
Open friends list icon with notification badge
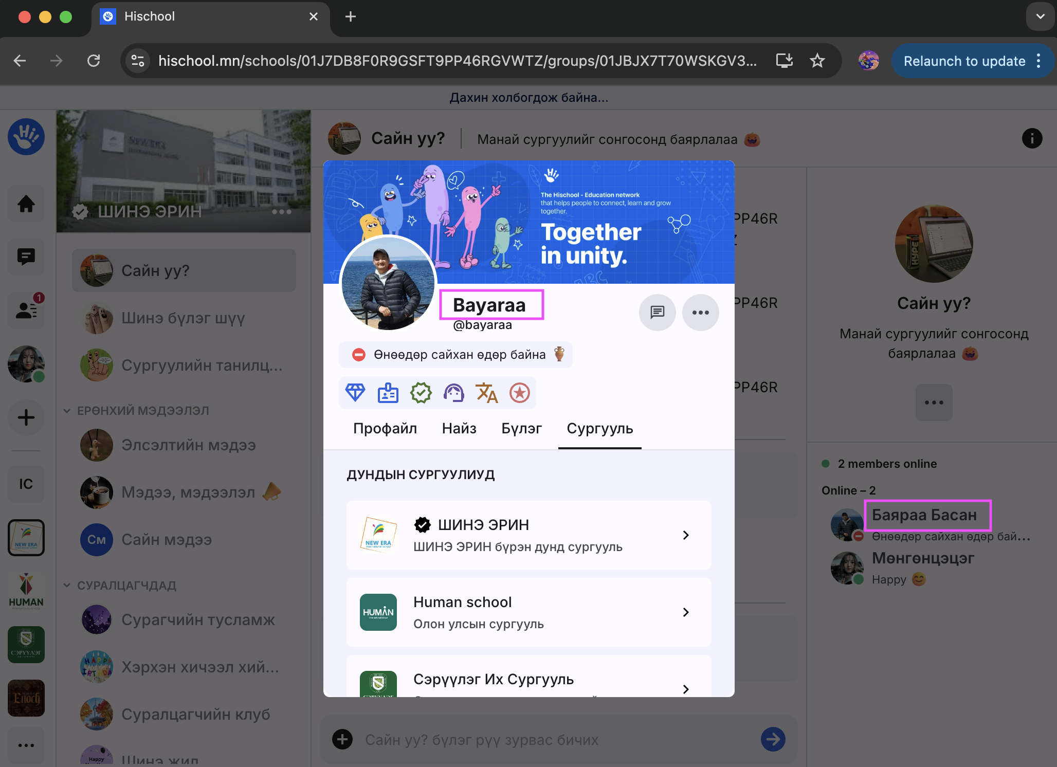(x=26, y=310)
